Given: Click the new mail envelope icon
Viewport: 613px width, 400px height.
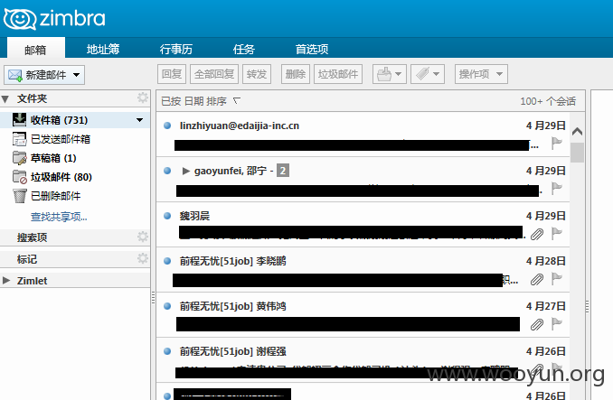Looking at the screenshot, I should tap(15, 75).
